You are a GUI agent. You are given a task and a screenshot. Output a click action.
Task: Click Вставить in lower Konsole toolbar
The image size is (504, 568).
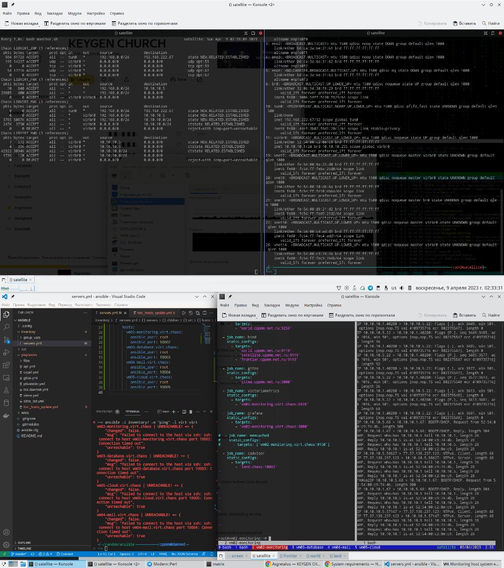[464, 315]
